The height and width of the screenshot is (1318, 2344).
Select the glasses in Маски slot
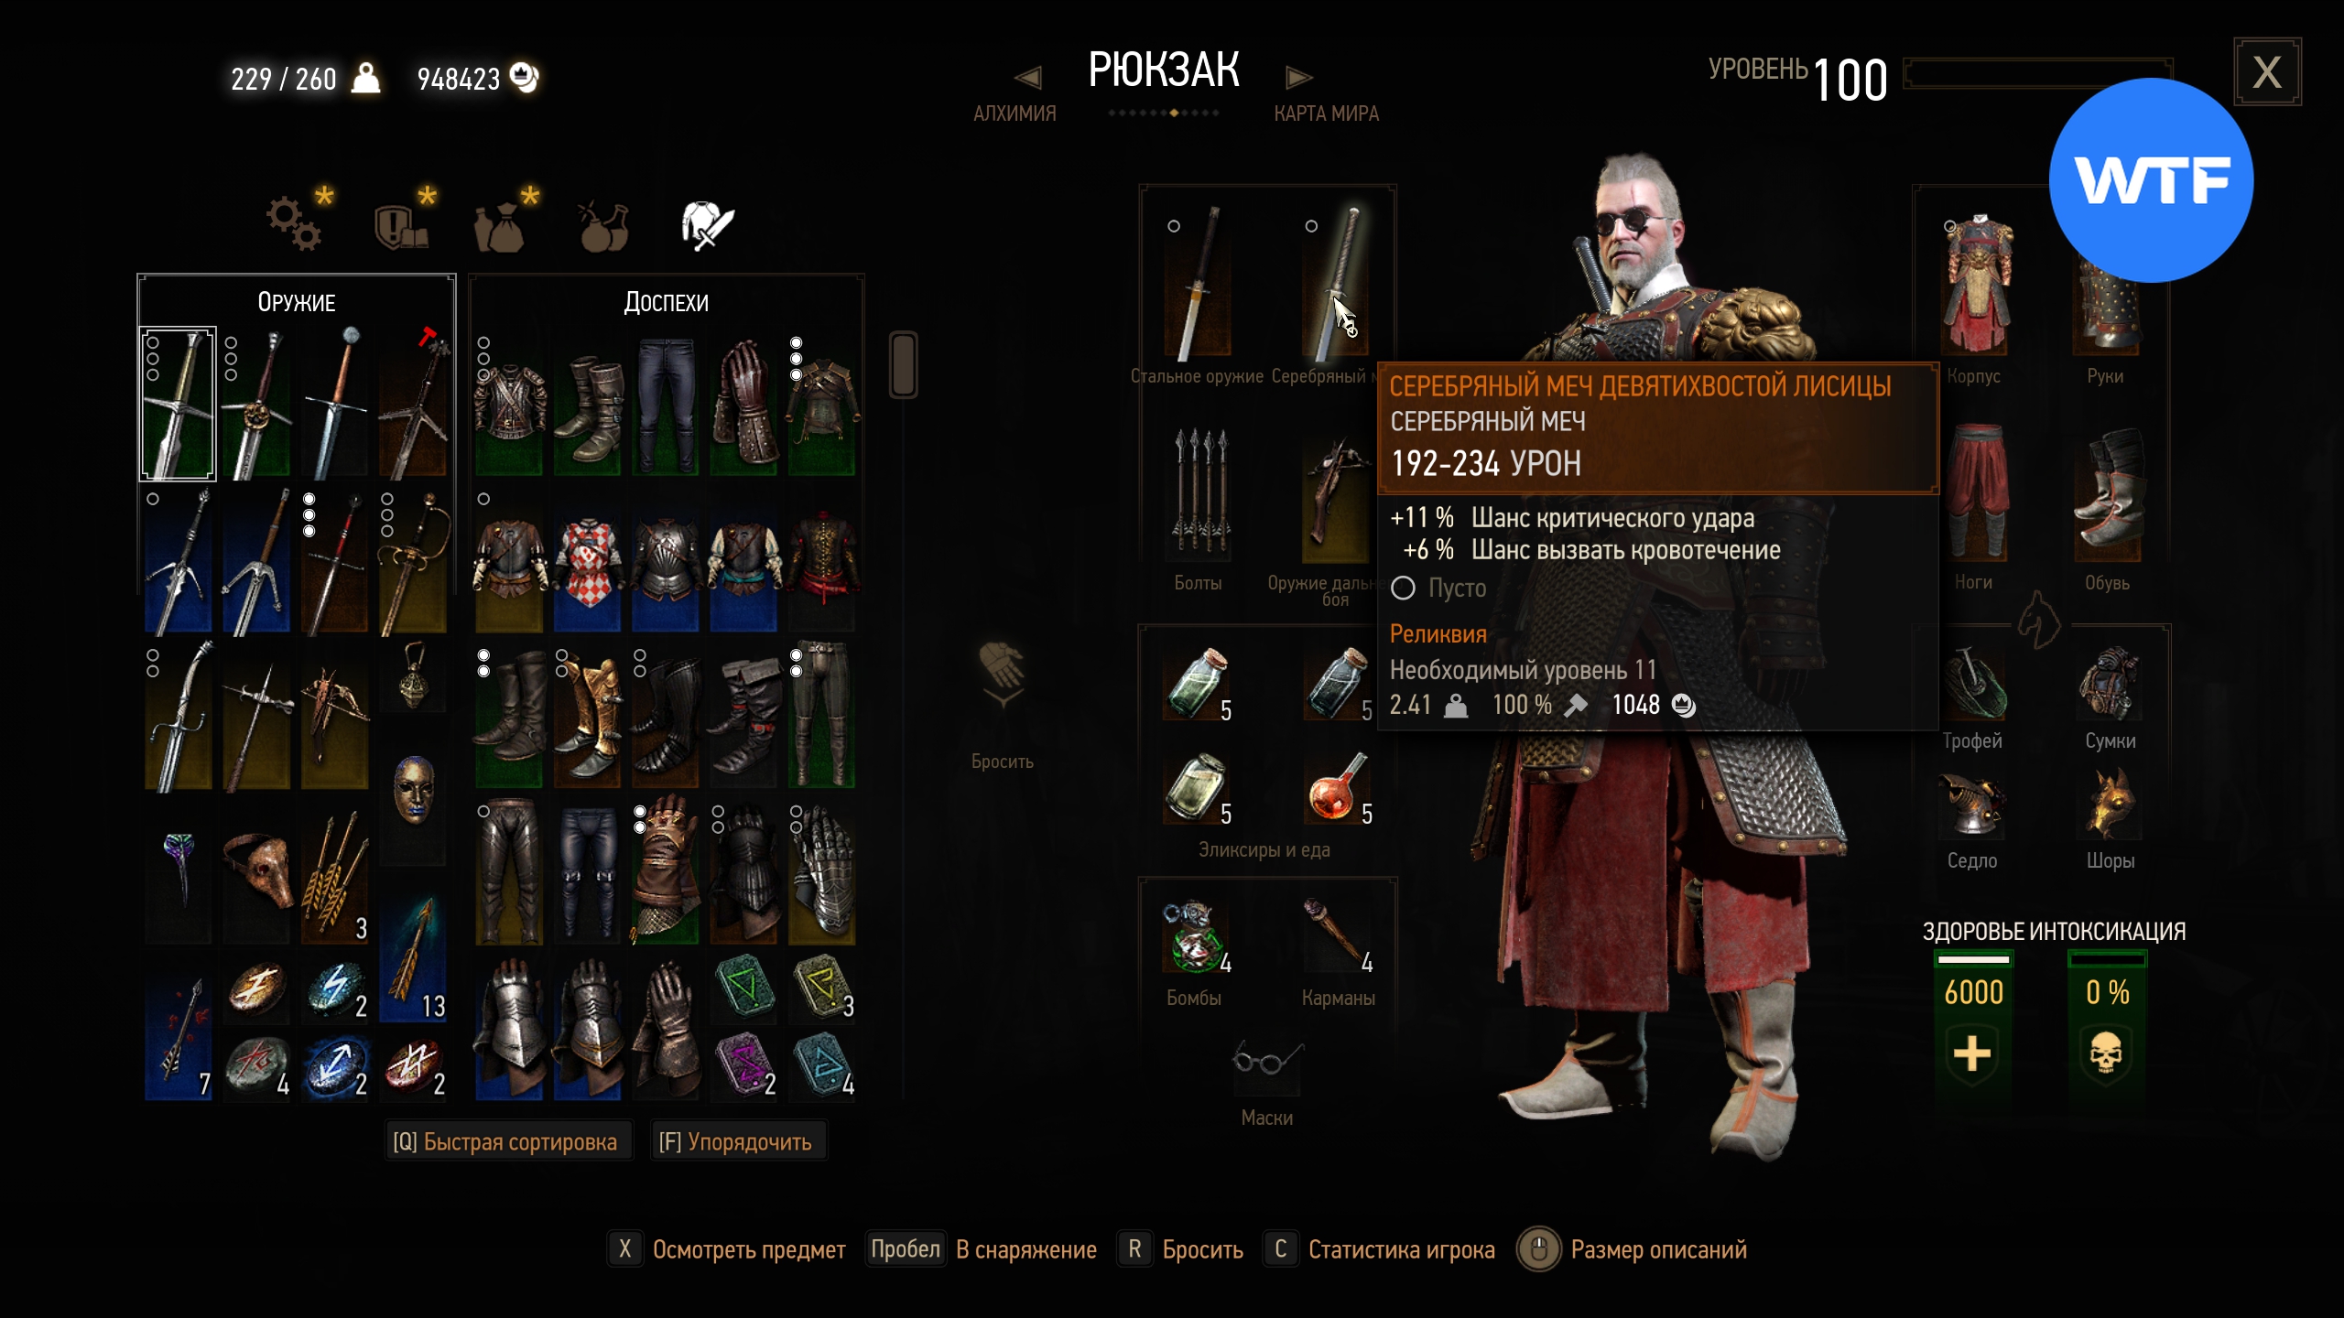[x=1266, y=1063]
